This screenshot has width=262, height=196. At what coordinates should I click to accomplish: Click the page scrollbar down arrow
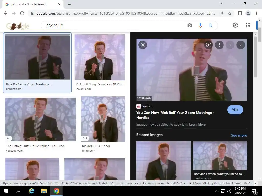pos(260,179)
